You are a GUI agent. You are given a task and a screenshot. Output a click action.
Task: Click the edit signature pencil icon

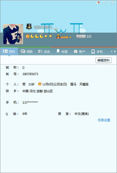click(56, 29)
